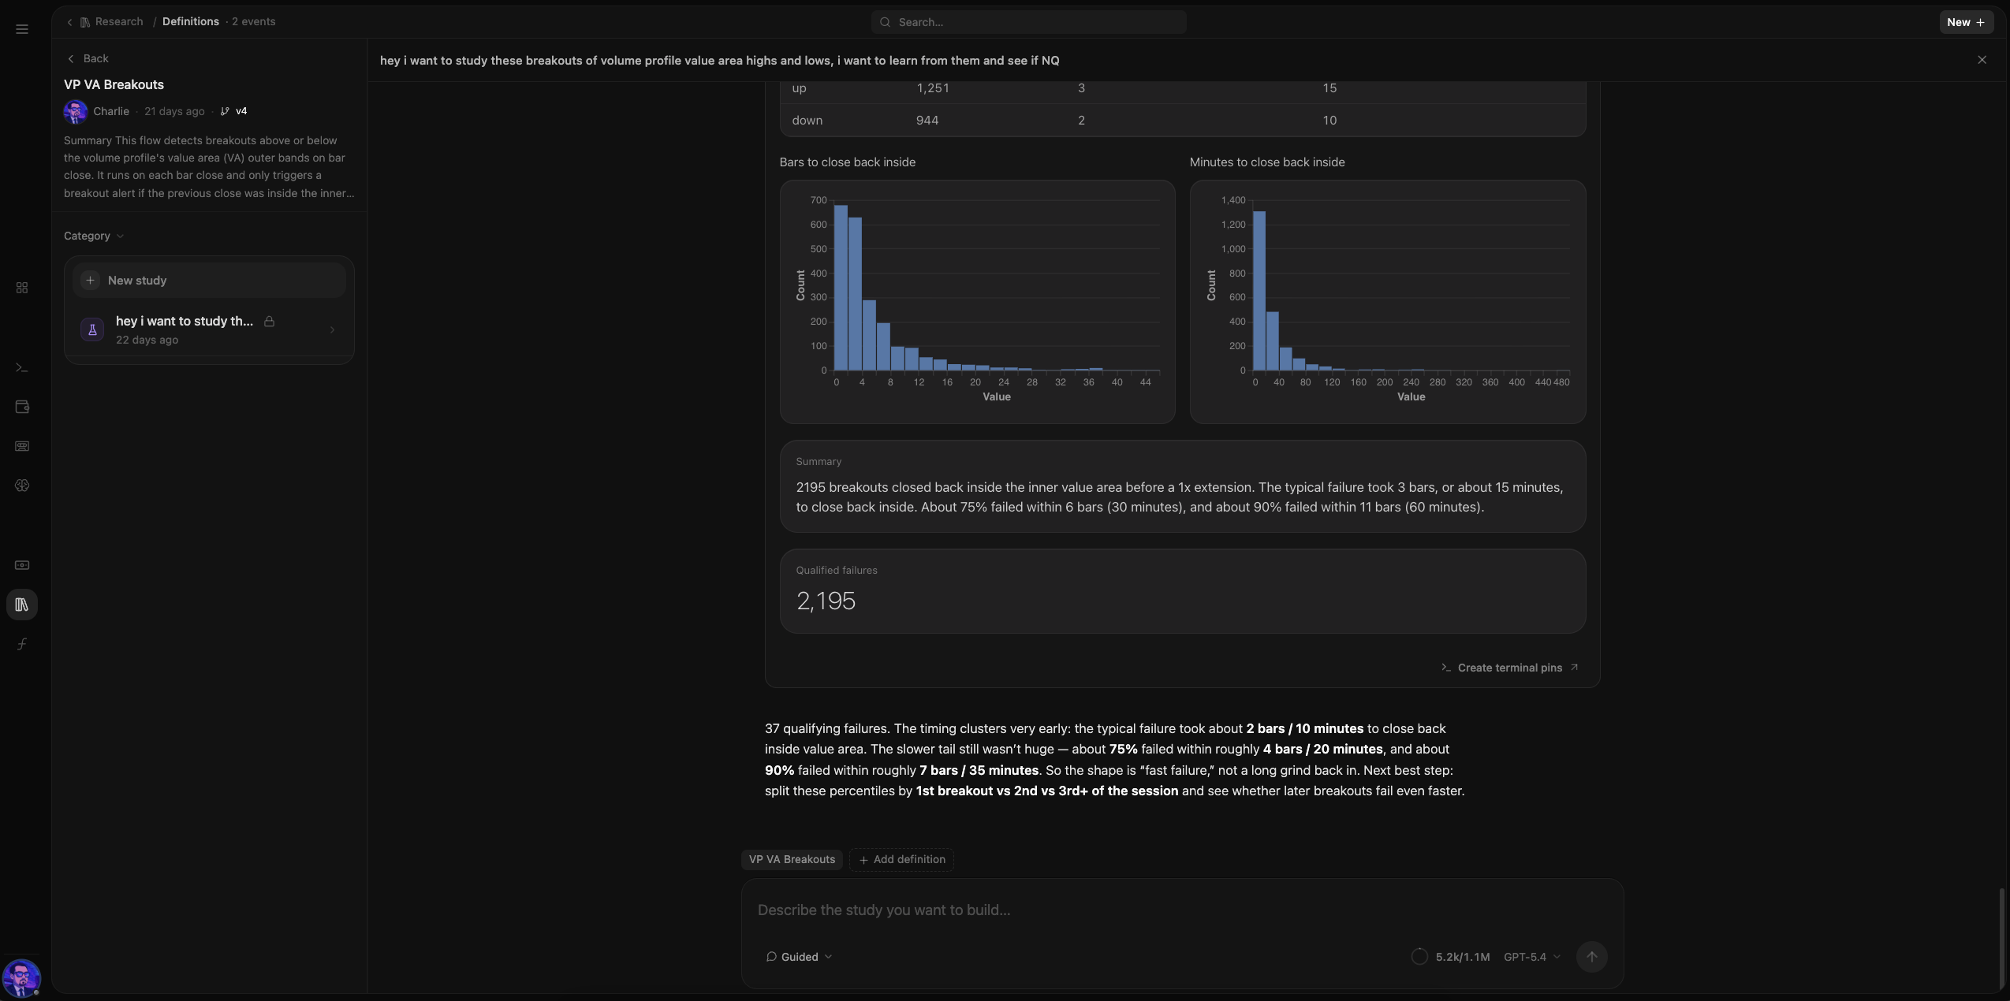
Task: Open the GPT-5.4 model dropdown
Action: click(x=1531, y=957)
